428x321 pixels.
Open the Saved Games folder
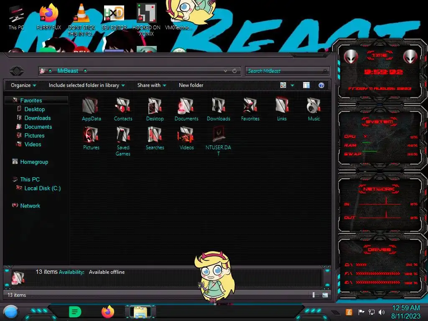point(123,141)
